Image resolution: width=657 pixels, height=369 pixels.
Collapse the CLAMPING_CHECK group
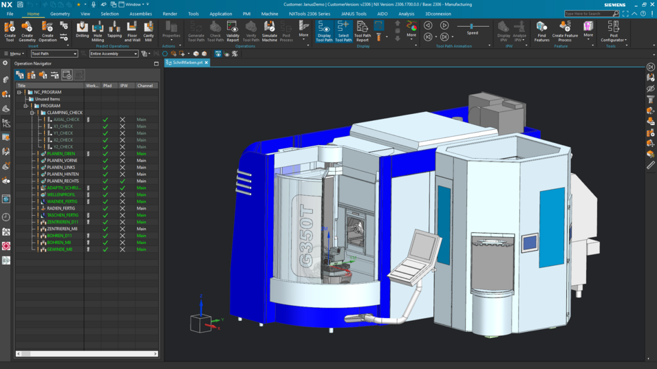32,113
